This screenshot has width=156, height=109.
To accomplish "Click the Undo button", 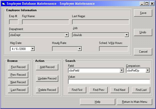I will 143,32.
